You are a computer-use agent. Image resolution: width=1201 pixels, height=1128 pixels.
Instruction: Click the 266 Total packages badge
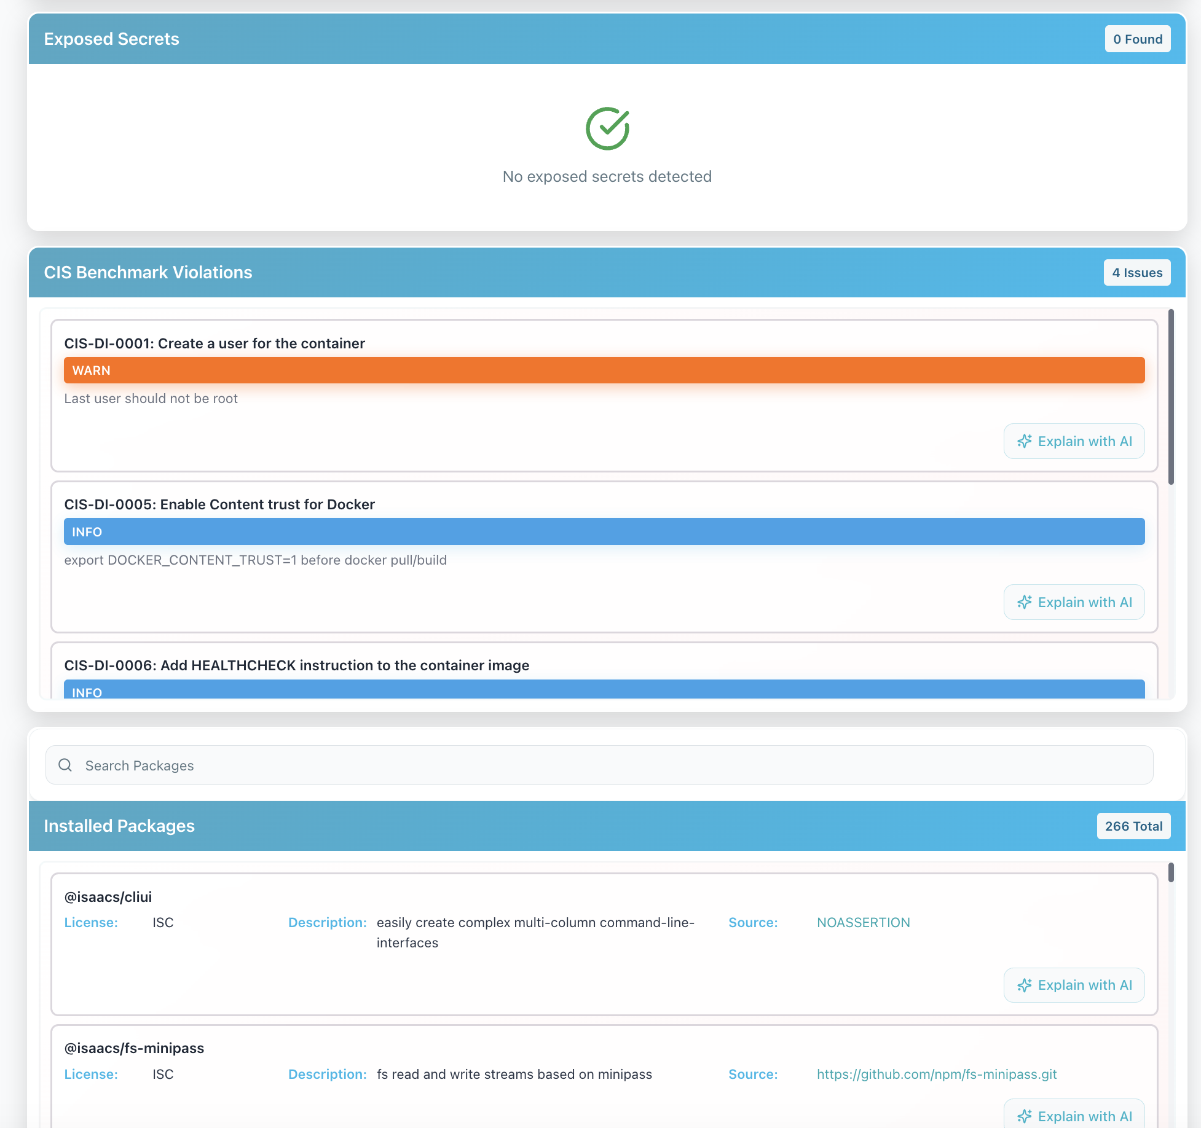tap(1133, 826)
